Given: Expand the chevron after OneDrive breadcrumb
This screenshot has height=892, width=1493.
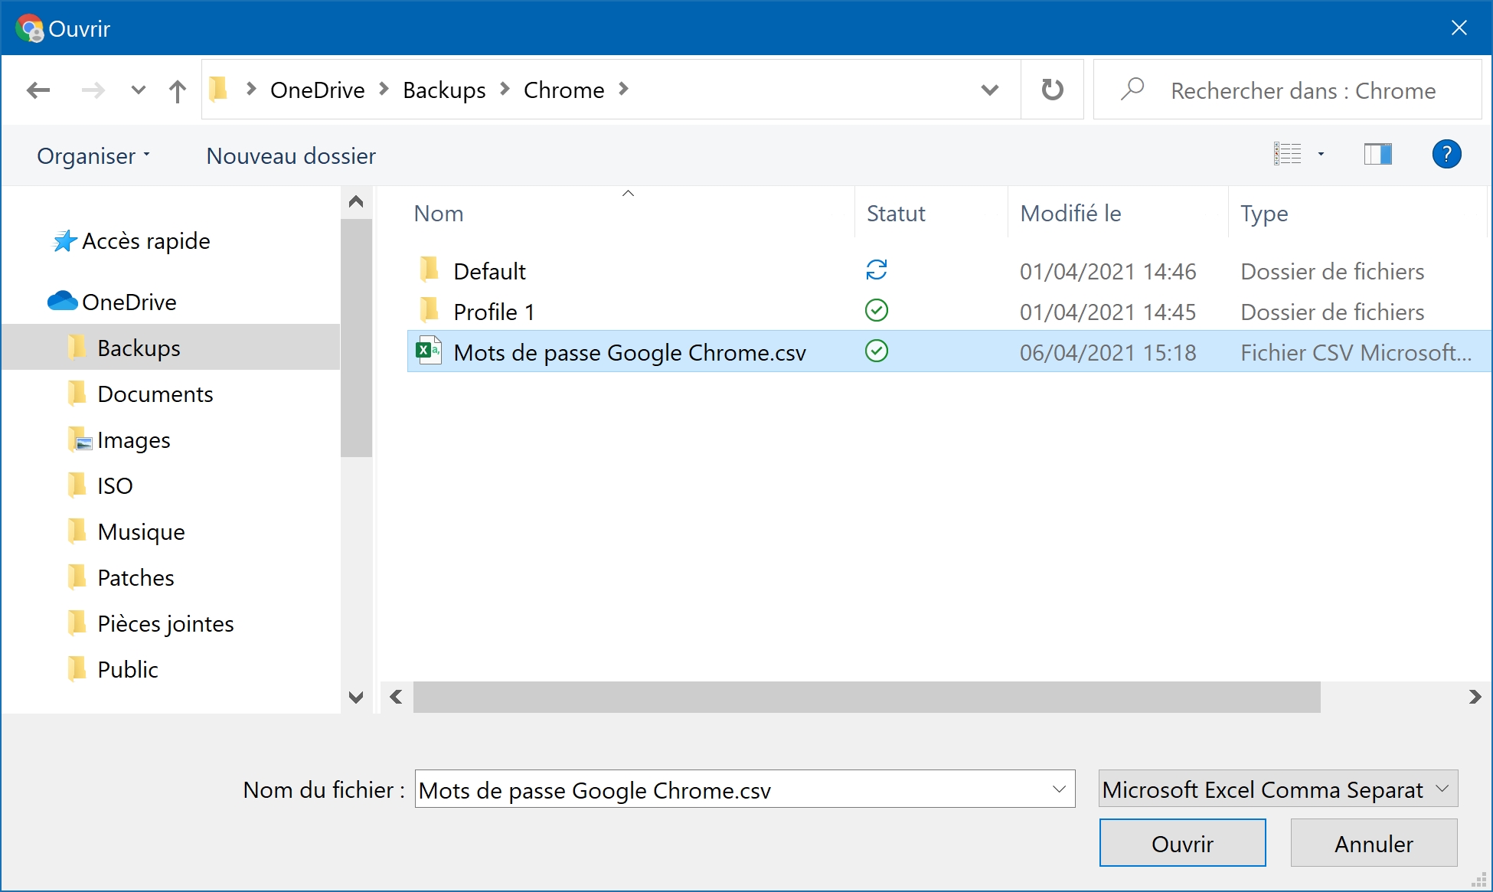Looking at the screenshot, I should click(384, 90).
